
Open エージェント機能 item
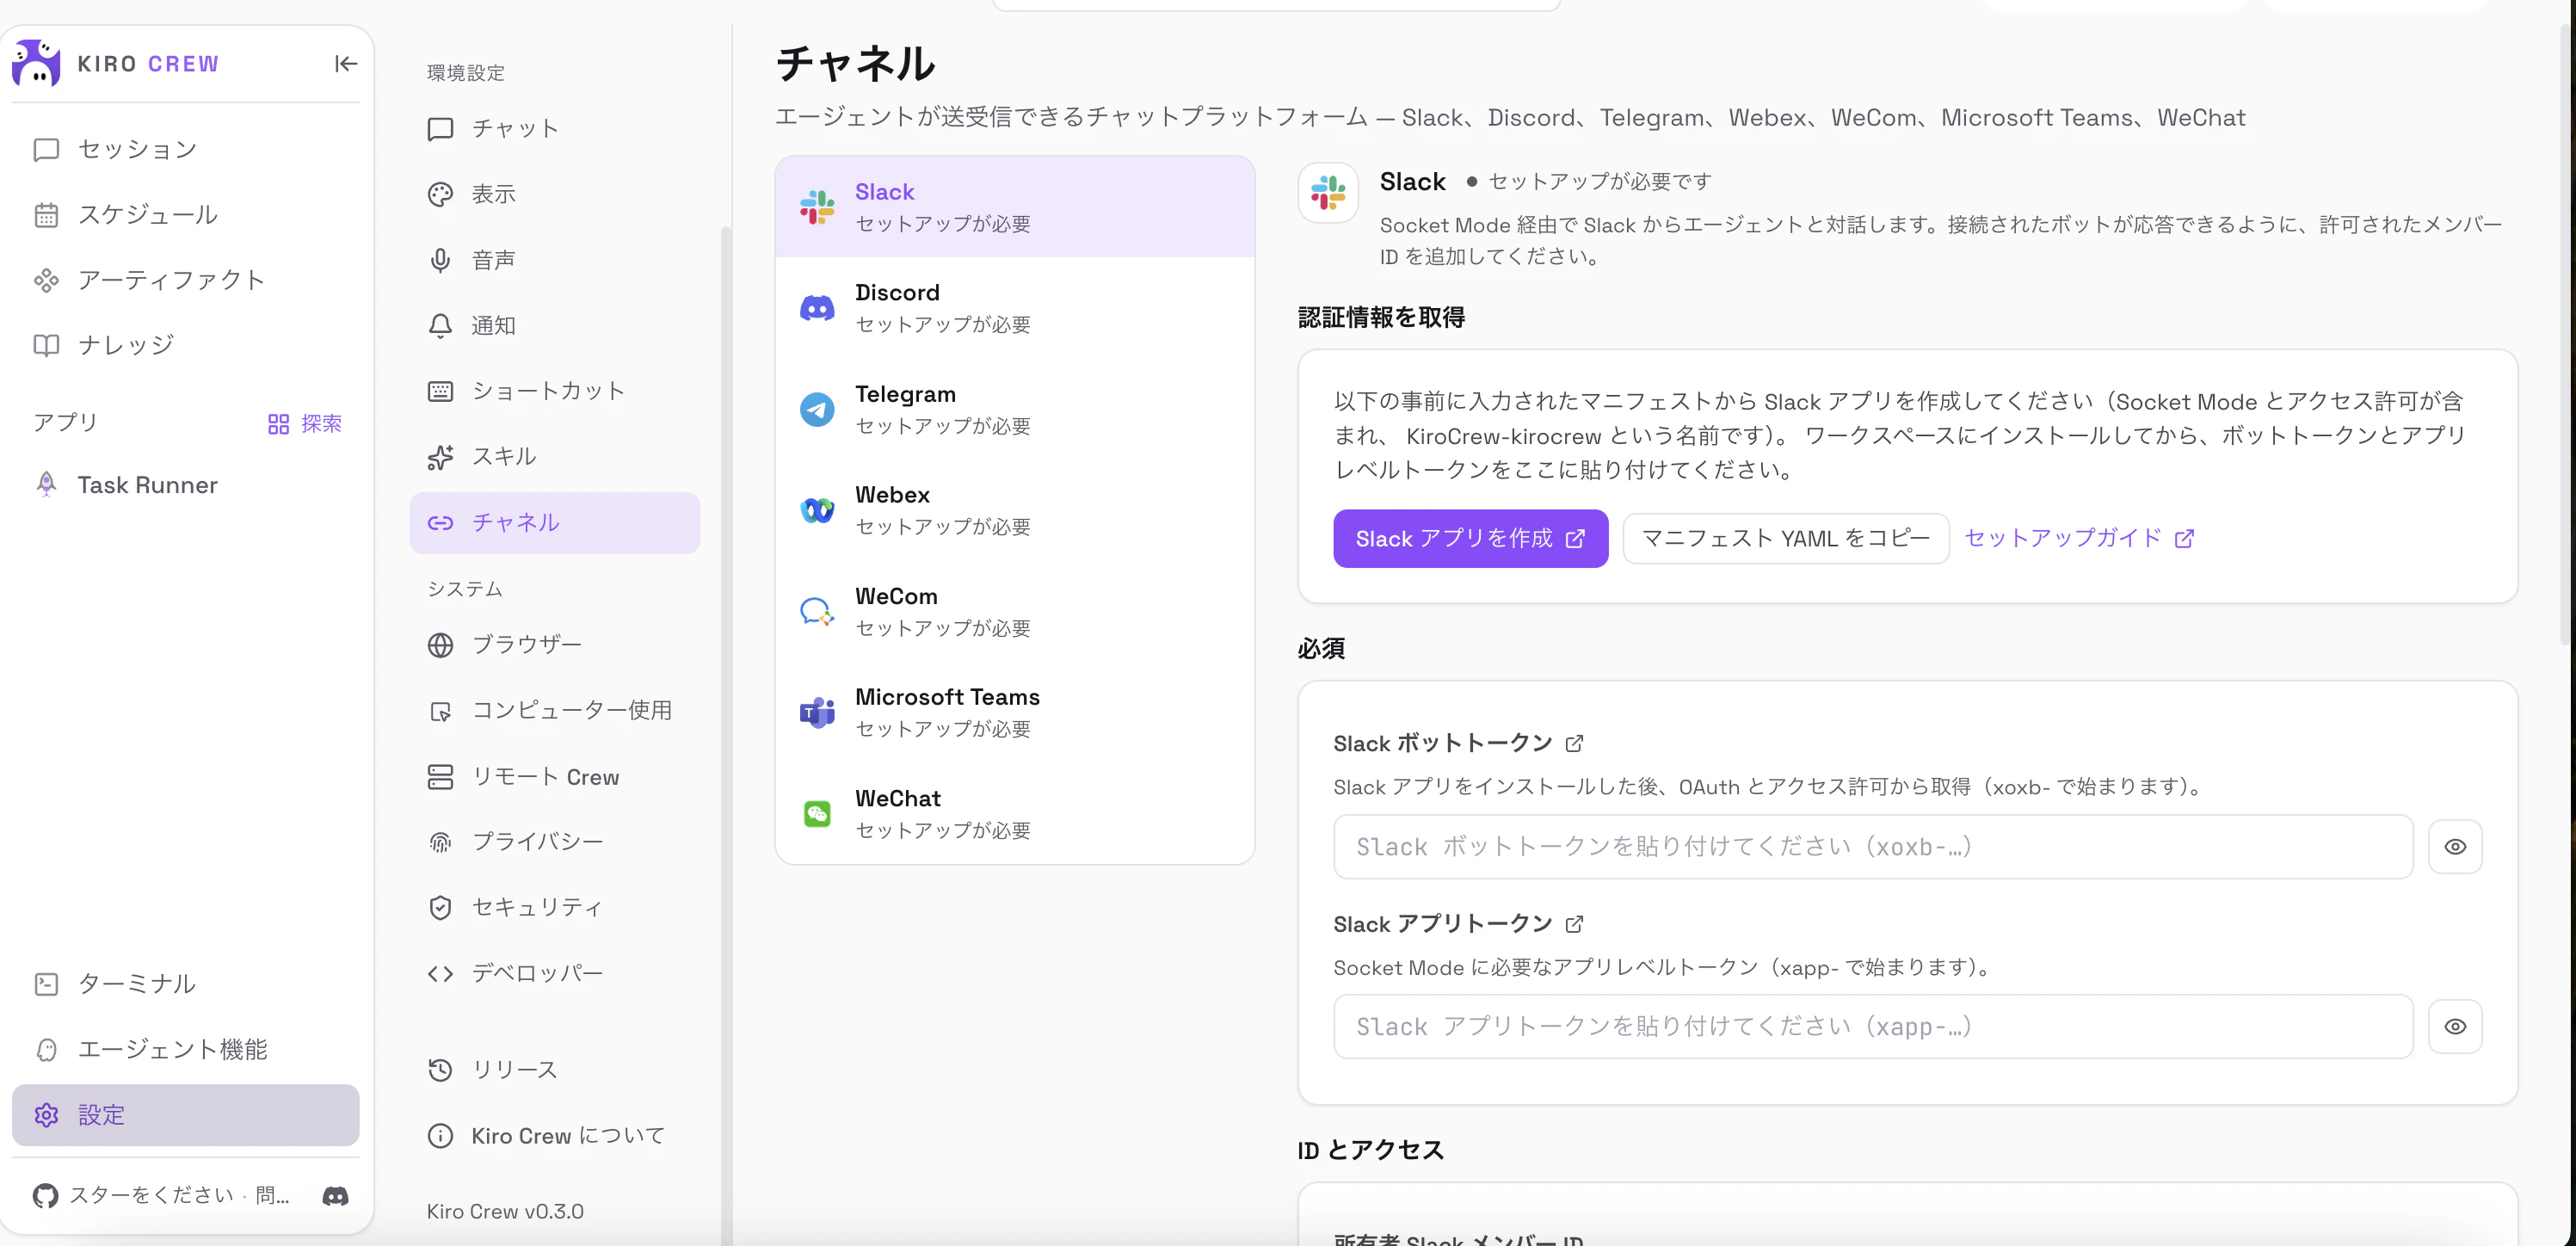(x=185, y=1049)
